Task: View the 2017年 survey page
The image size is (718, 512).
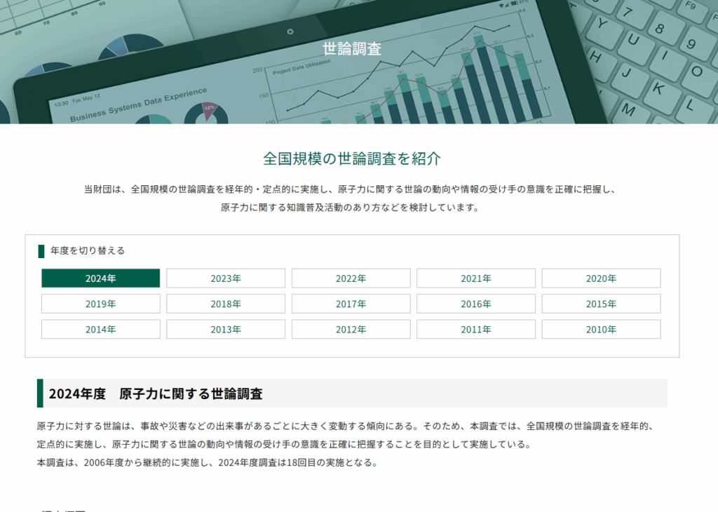Action: pyautogui.click(x=351, y=304)
